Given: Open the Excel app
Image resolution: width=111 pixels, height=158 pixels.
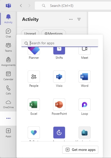Looking at the screenshot, I should 34,105.
